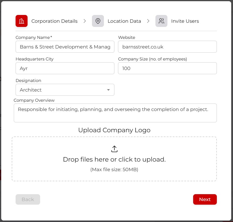Click 'Company Size (no. of employees)' label
233x222 pixels.
point(152,59)
